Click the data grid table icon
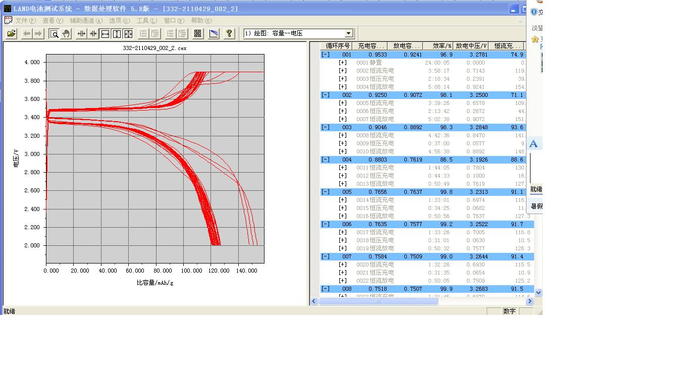Image resolution: width=687 pixels, height=369 pixels. [x=198, y=33]
